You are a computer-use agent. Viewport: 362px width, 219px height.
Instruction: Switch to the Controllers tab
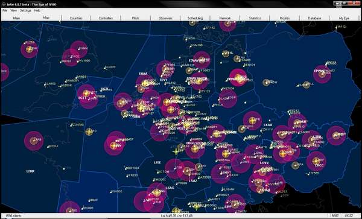click(x=106, y=18)
